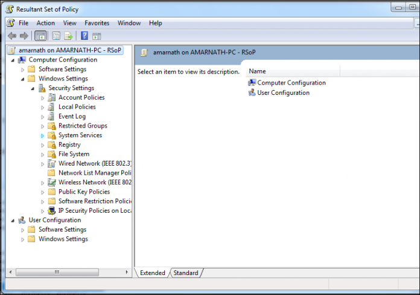Click the Computer Configuration icon in the tree

coord(22,60)
